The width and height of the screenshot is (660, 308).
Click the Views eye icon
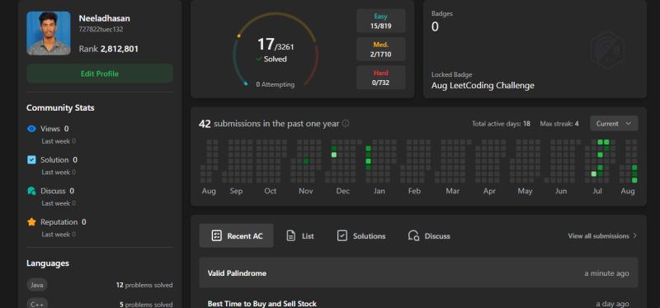(x=31, y=129)
